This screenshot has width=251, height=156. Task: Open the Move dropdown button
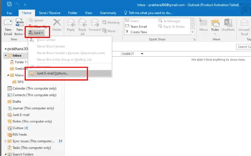pos(203,27)
